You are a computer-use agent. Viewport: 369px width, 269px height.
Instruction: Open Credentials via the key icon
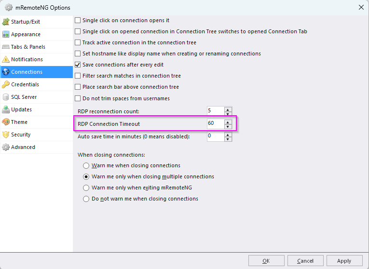6,84
